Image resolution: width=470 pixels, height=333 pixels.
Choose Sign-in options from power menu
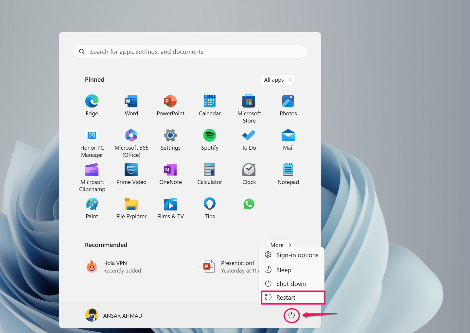(291, 255)
